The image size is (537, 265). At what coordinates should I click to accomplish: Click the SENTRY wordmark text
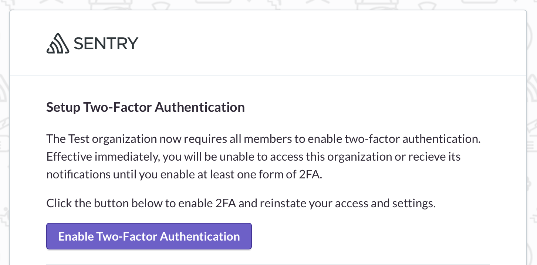pos(106,44)
